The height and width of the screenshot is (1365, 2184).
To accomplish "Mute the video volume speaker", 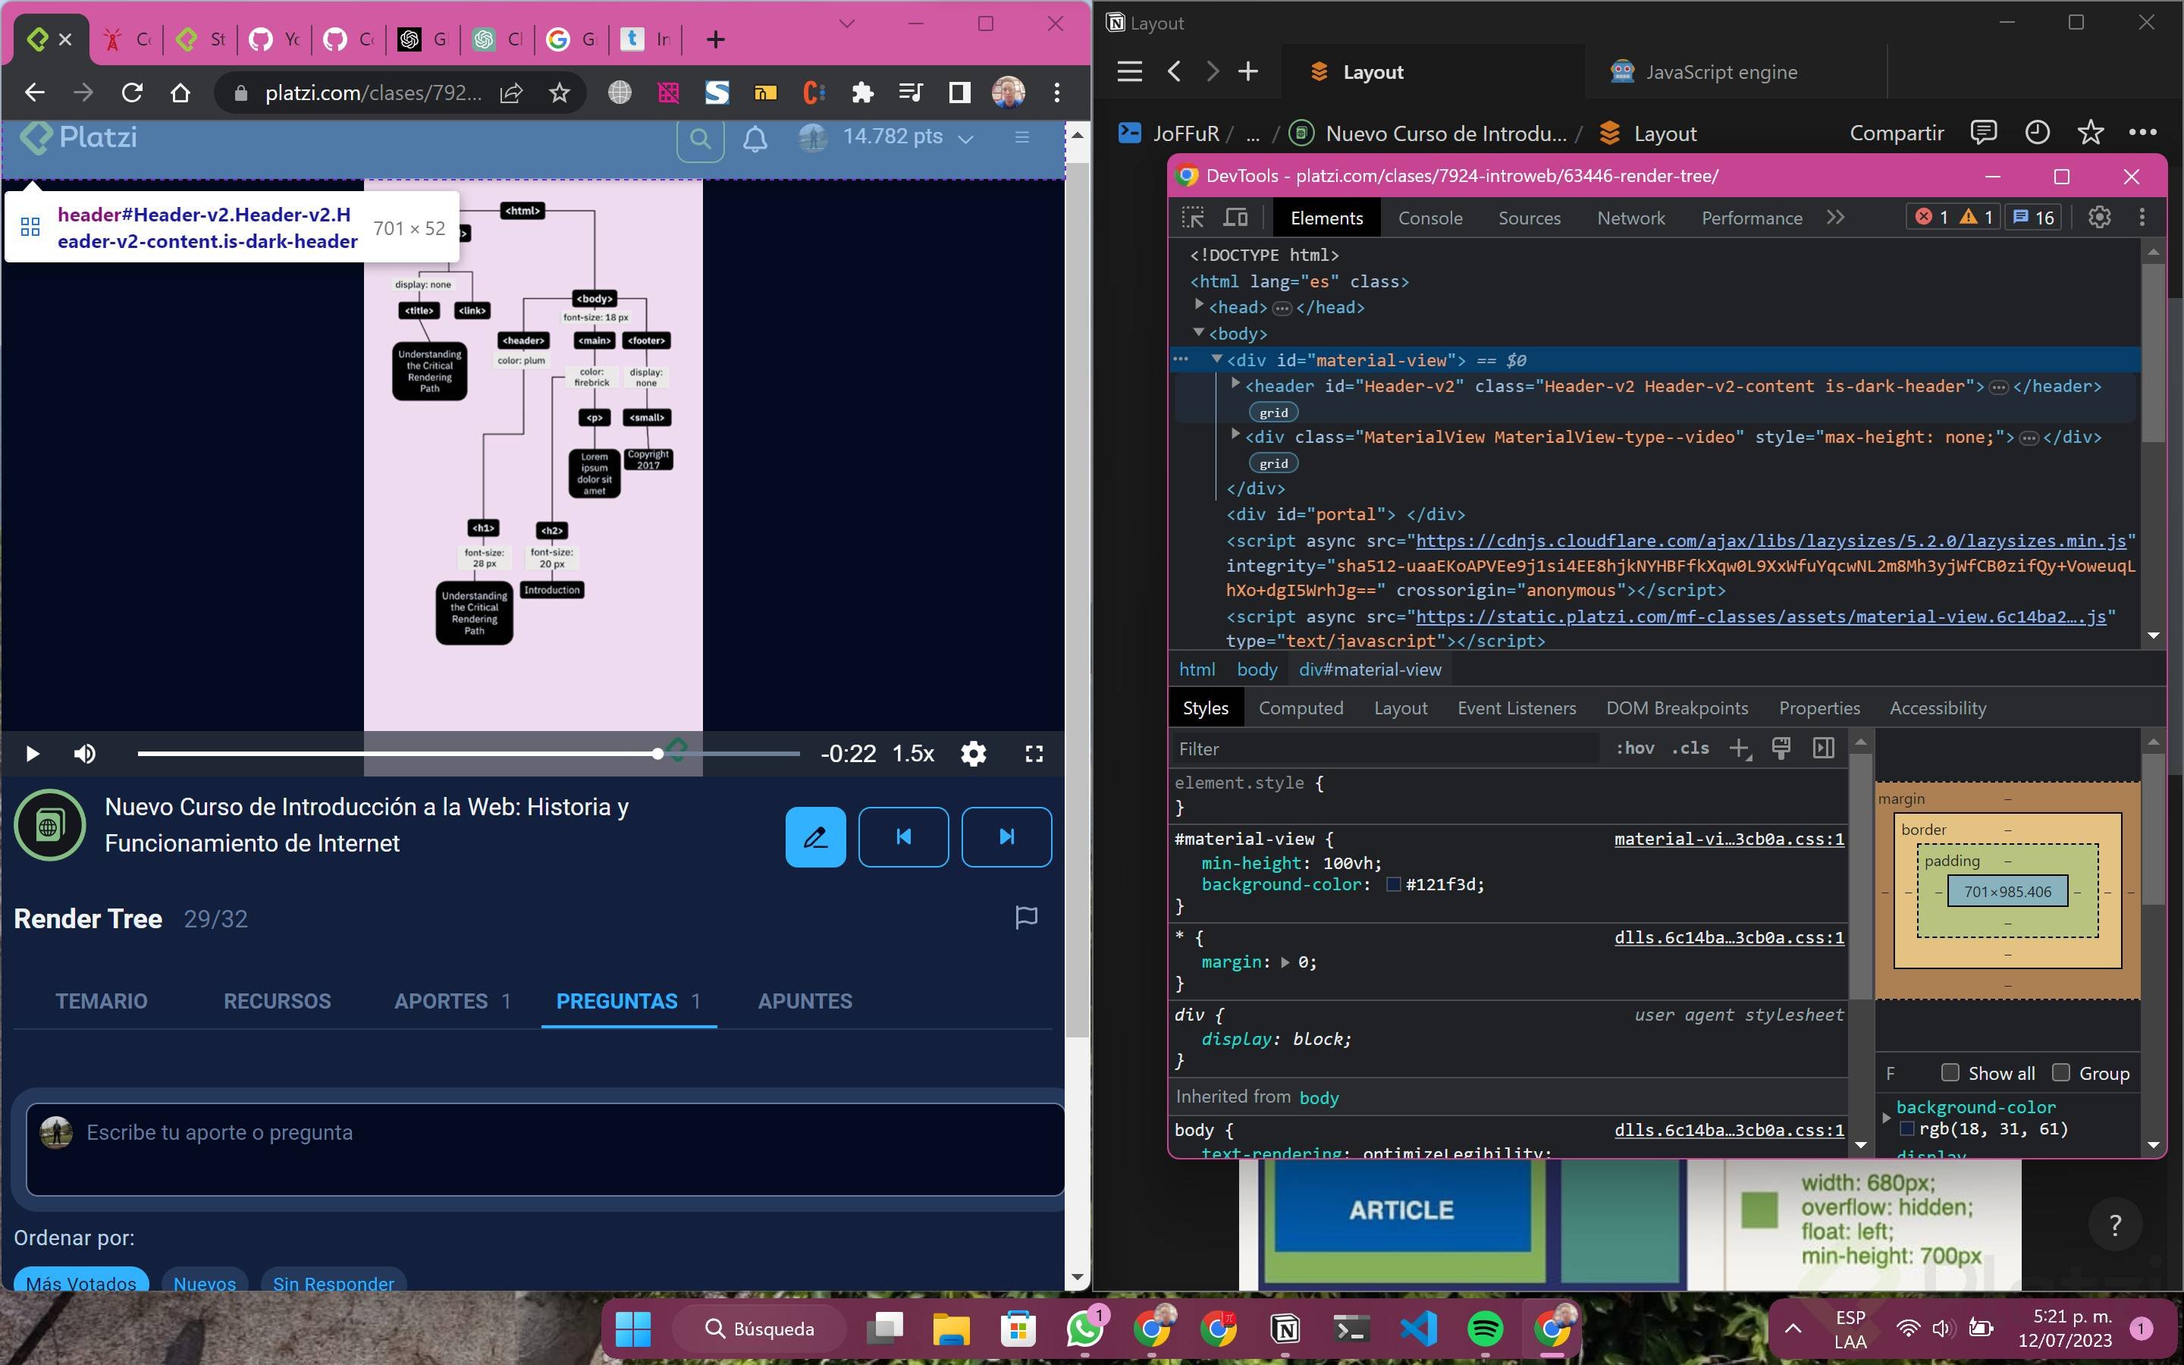I will click(x=85, y=754).
